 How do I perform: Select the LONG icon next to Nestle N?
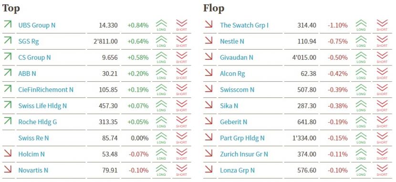coord(361,42)
